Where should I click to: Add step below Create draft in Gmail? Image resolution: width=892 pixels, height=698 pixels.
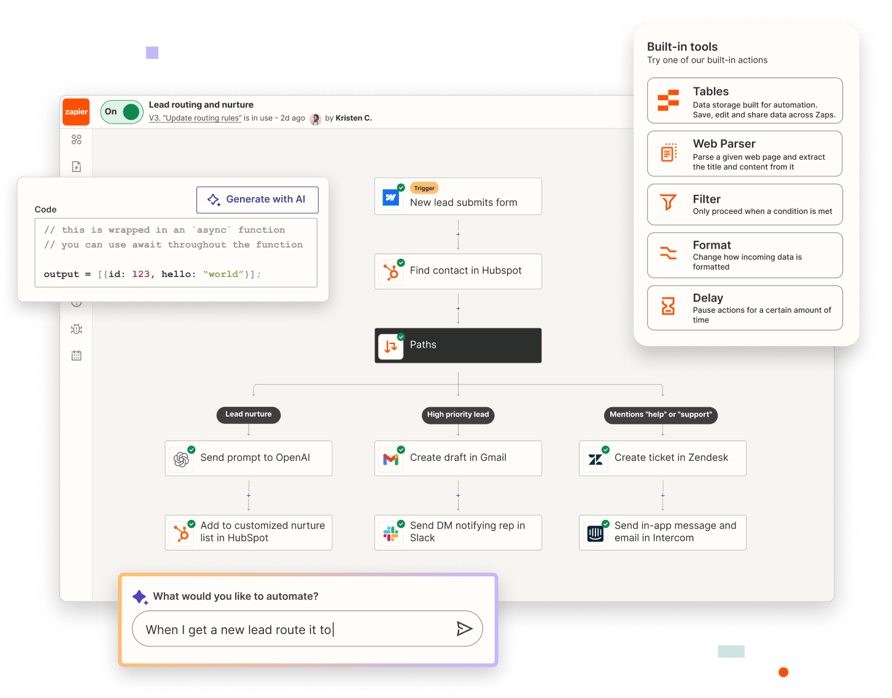tap(458, 495)
